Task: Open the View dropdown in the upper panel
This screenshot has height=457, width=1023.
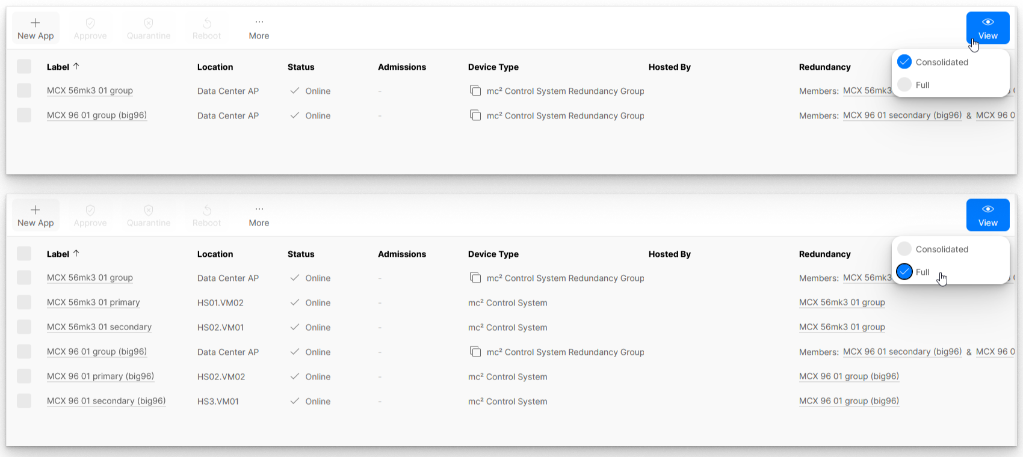Action: [987, 28]
